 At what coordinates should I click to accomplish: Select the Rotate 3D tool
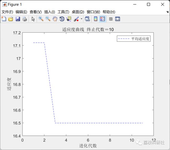(62, 19)
